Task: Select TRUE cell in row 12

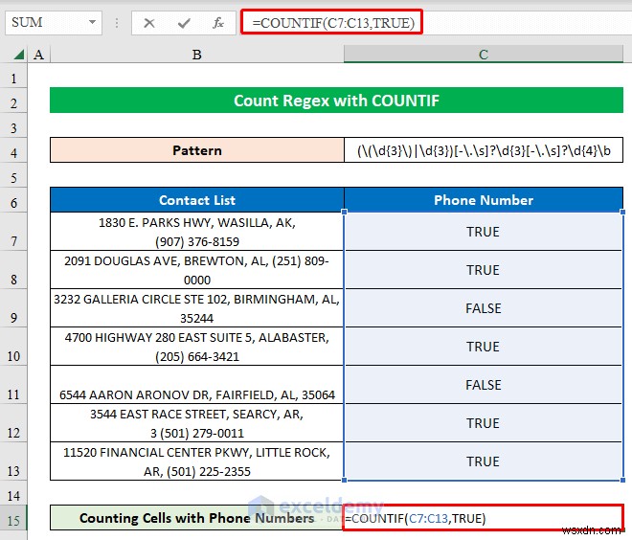Action: pos(484,423)
